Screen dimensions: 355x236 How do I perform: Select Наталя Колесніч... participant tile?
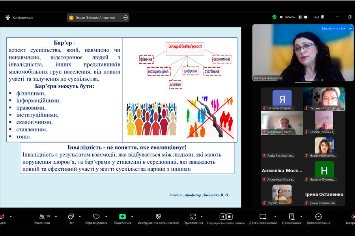[324, 147]
